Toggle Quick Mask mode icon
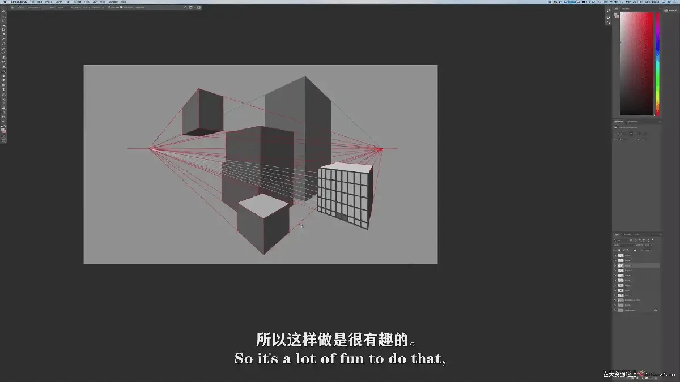Image resolution: width=680 pixels, height=382 pixels. click(3, 136)
